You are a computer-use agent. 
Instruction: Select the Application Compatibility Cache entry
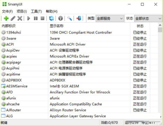click(76, 104)
